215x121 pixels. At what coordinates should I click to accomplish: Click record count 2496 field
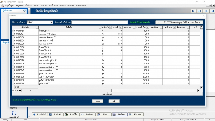[26, 87]
